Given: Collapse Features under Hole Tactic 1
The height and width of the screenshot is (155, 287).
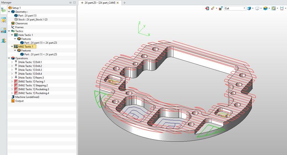Looking at the screenshot, I should [15, 39].
